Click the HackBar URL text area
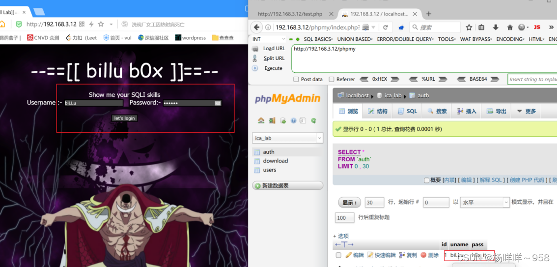Image resolution: width=557 pixels, height=267 pixels. [424, 59]
